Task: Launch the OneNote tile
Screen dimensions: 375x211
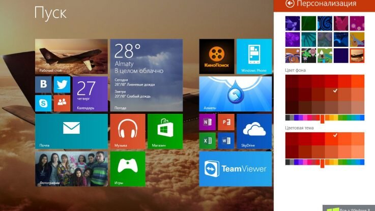Action: pos(208,122)
